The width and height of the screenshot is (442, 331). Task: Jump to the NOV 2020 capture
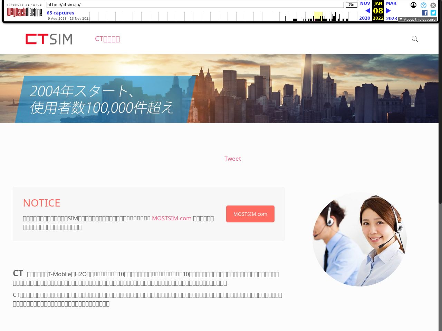(x=365, y=3)
